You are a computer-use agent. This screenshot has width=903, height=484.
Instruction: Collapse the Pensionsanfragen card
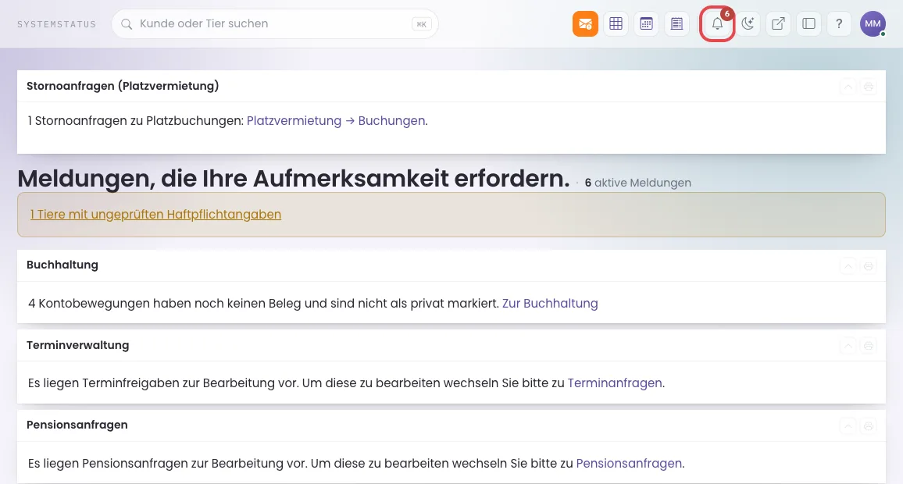(x=848, y=426)
